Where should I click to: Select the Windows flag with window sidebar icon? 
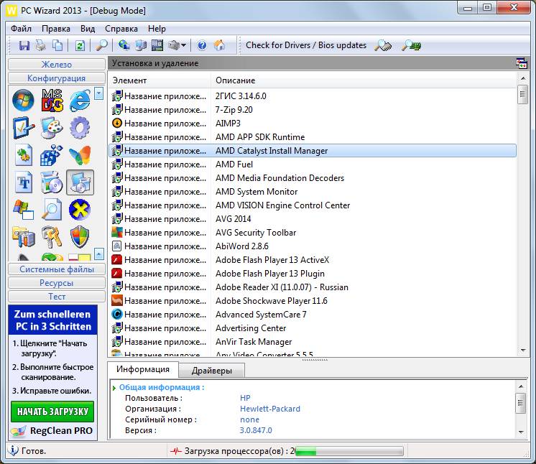pos(23,210)
